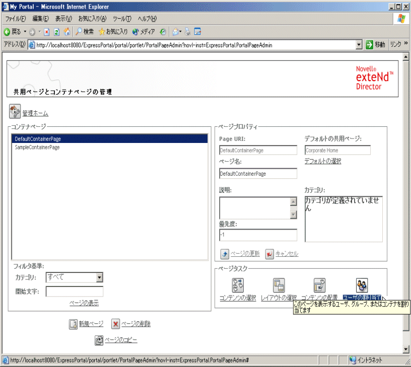
Task: Click the page scrollbar up arrow
Action: 406,56
